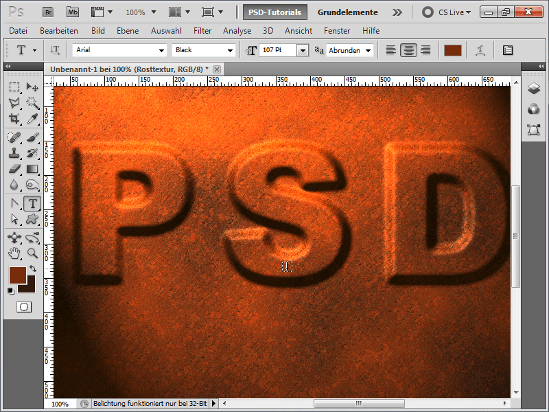
Task: Toggle the Character and Paragraph panels
Action: pos(507,50)
